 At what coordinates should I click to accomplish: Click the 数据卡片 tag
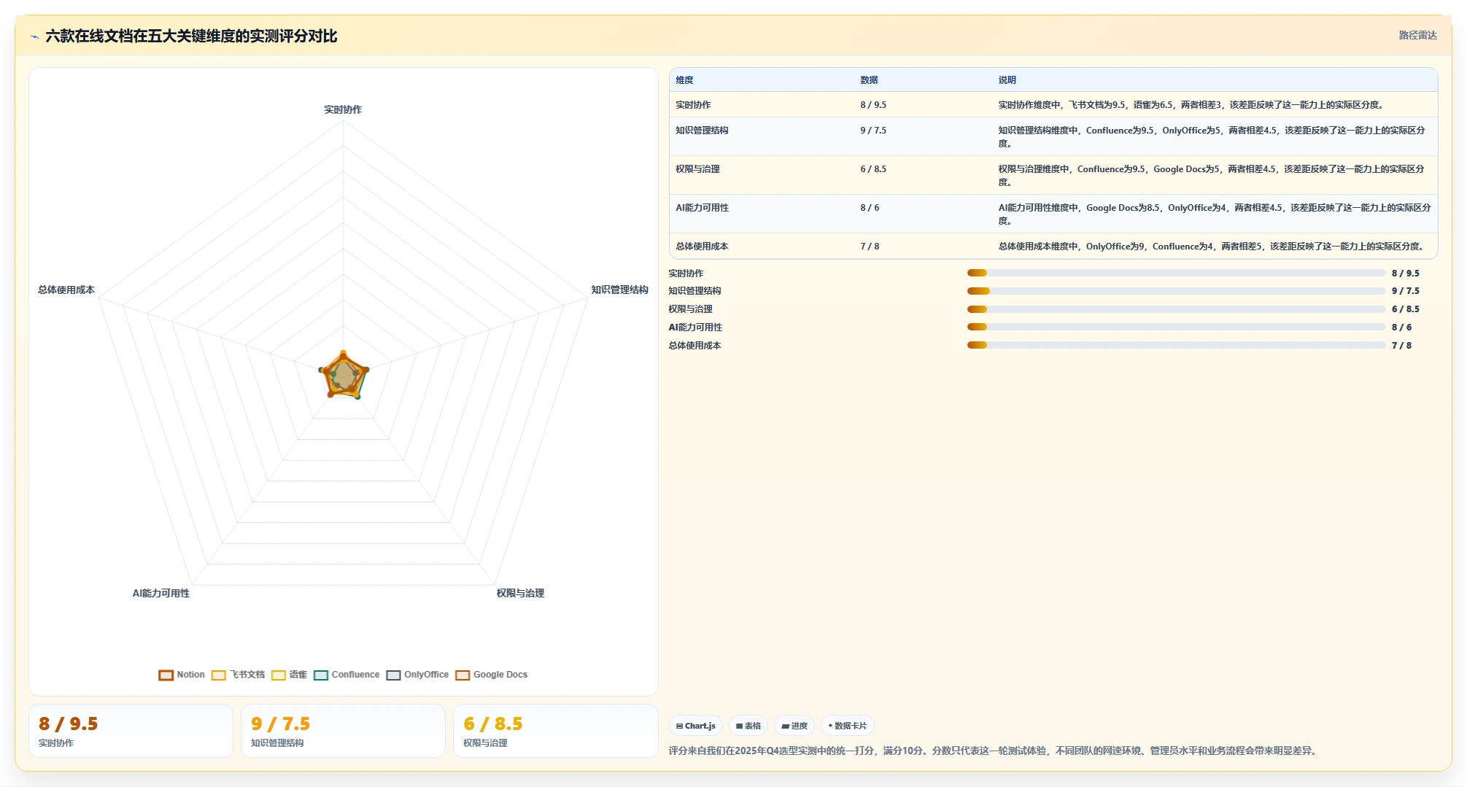click(x=847, y=726)
